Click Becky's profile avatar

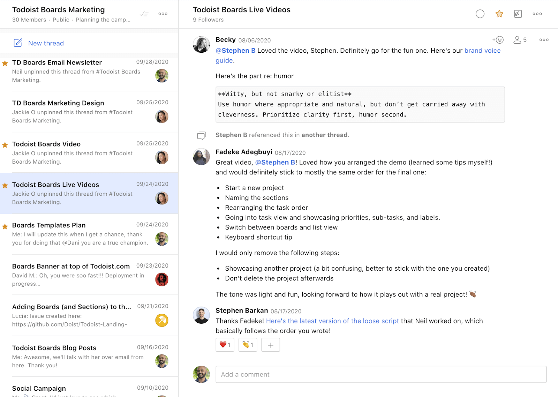pos(201,45)
